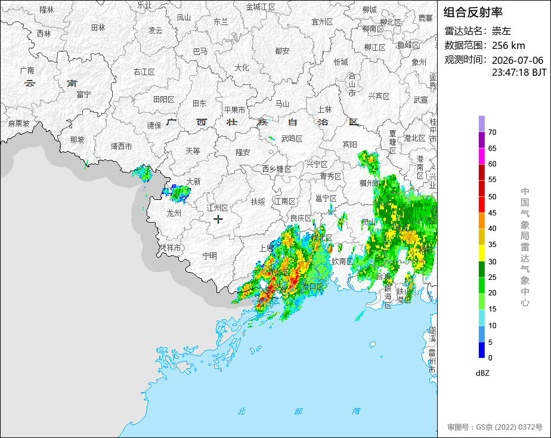Click the dBZ unit label under legend

click(482, 374)
